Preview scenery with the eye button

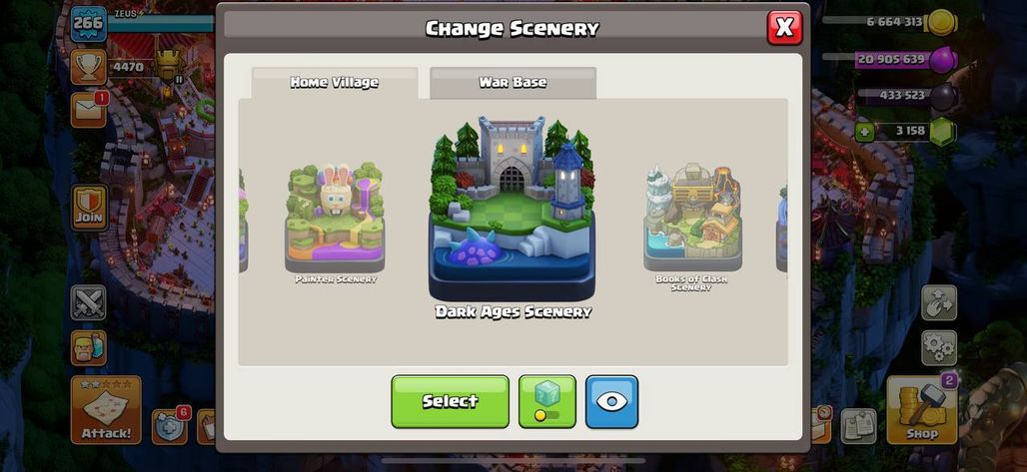point(611,402)
